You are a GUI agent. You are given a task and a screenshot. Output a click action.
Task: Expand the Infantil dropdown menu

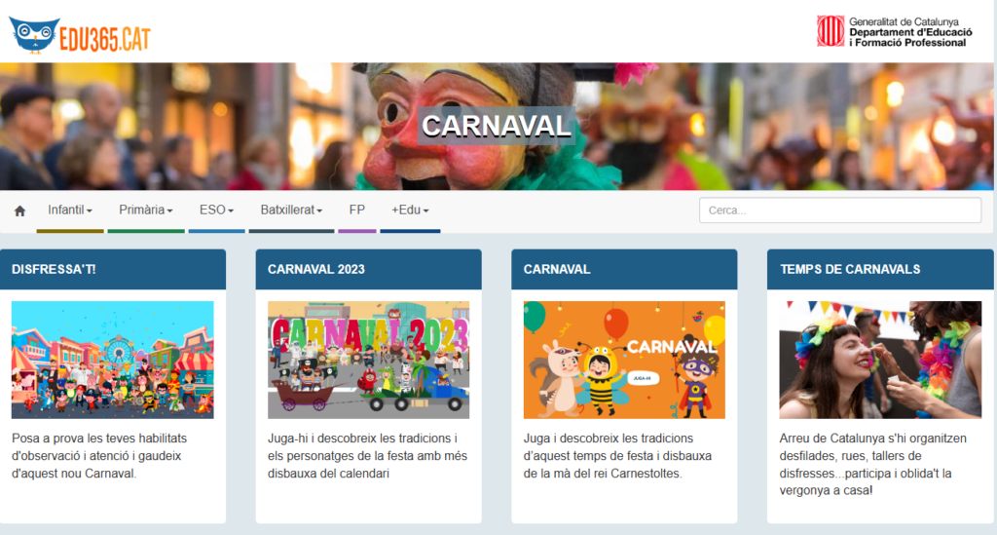70,210
